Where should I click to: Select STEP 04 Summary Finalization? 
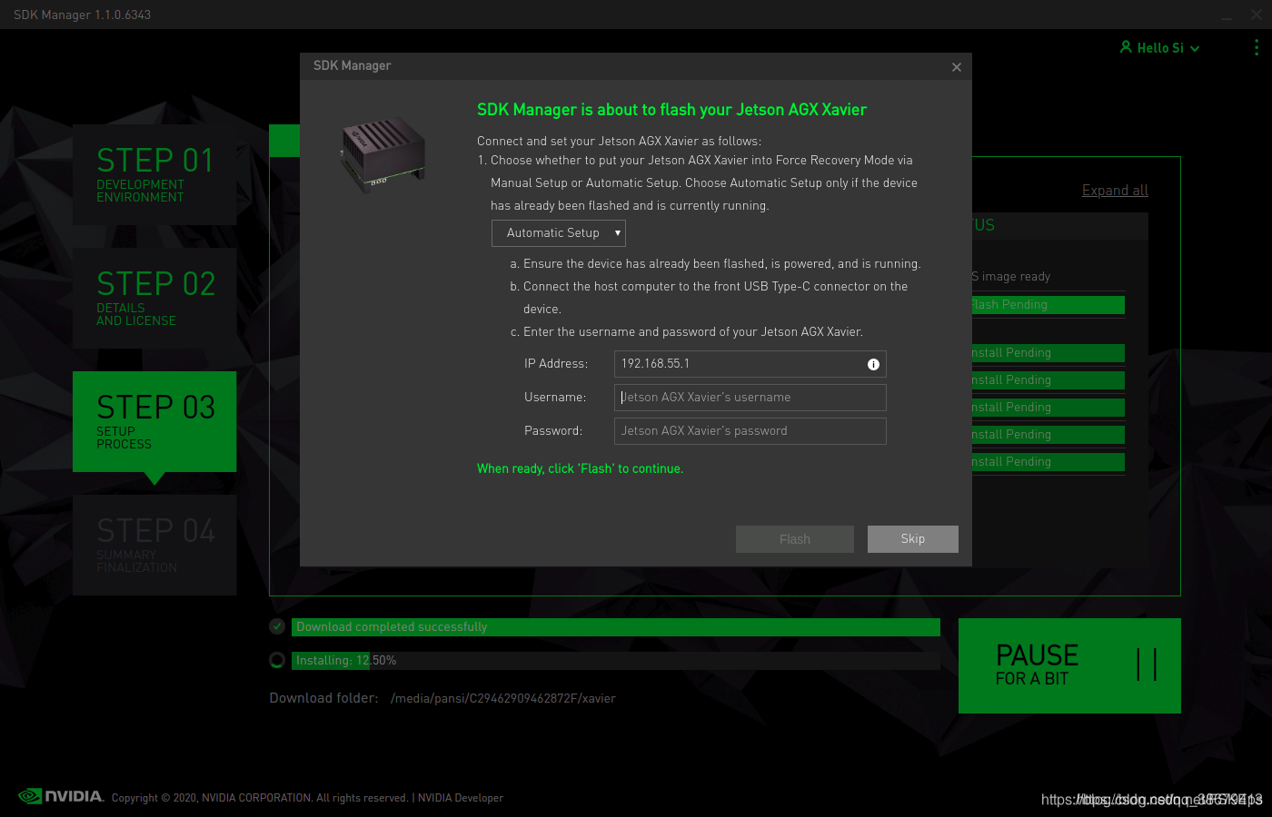154,545
